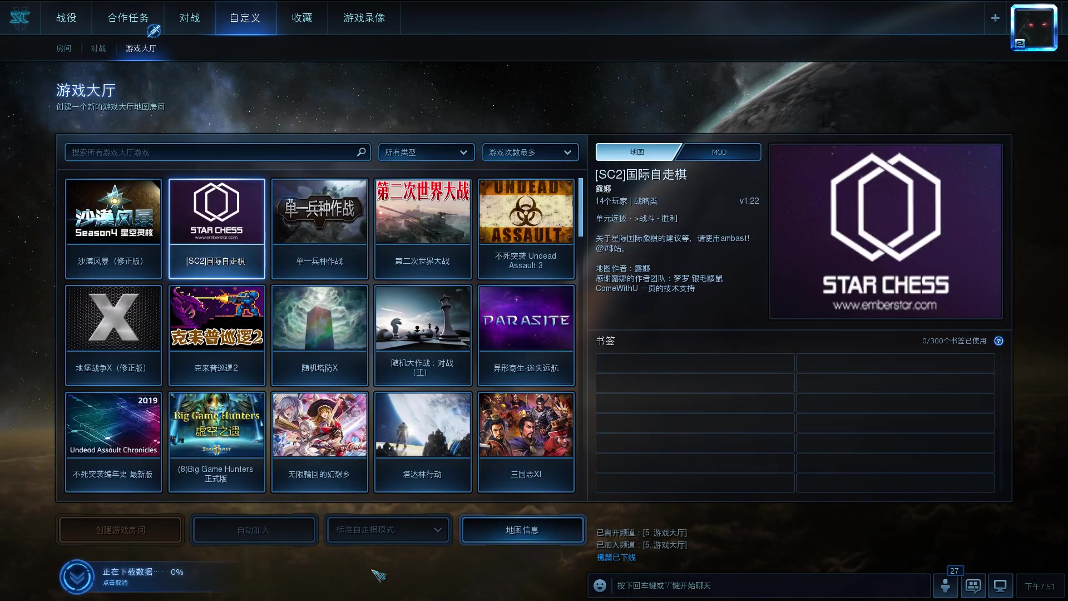
Task: Open the player profile portrait
Action: point(1034,28)
